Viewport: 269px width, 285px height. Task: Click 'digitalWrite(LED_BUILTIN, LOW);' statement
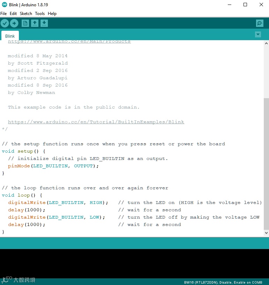point(56,217)
